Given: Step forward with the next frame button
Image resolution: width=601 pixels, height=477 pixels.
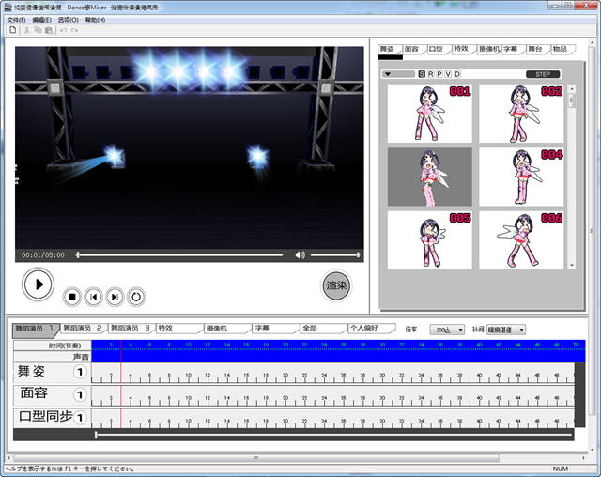Looking at the screenshot, I should point(115,297).
